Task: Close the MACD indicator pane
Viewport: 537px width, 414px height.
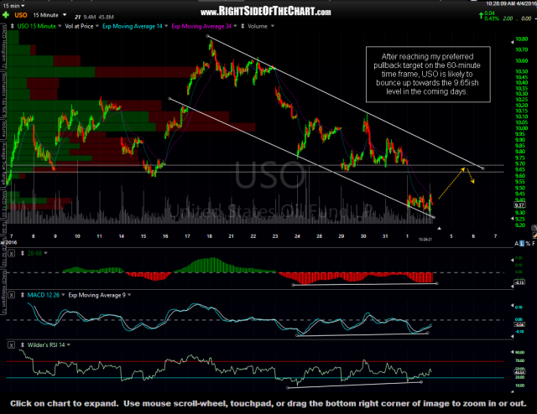Action: [x=12, y=297]
